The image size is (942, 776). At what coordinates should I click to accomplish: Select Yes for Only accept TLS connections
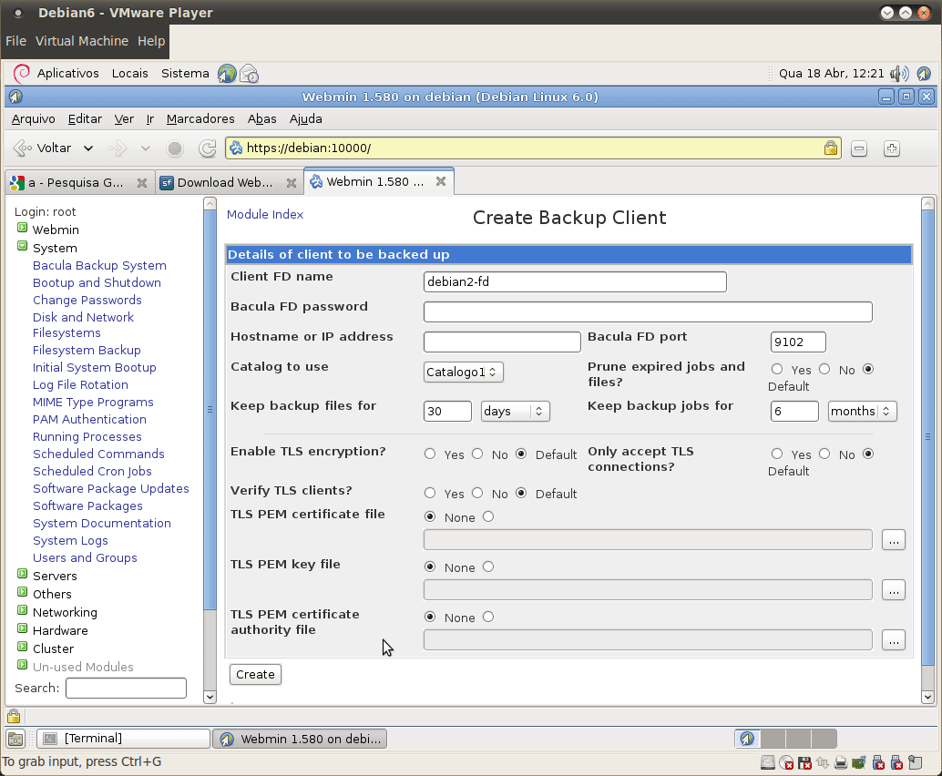[777, 454]
